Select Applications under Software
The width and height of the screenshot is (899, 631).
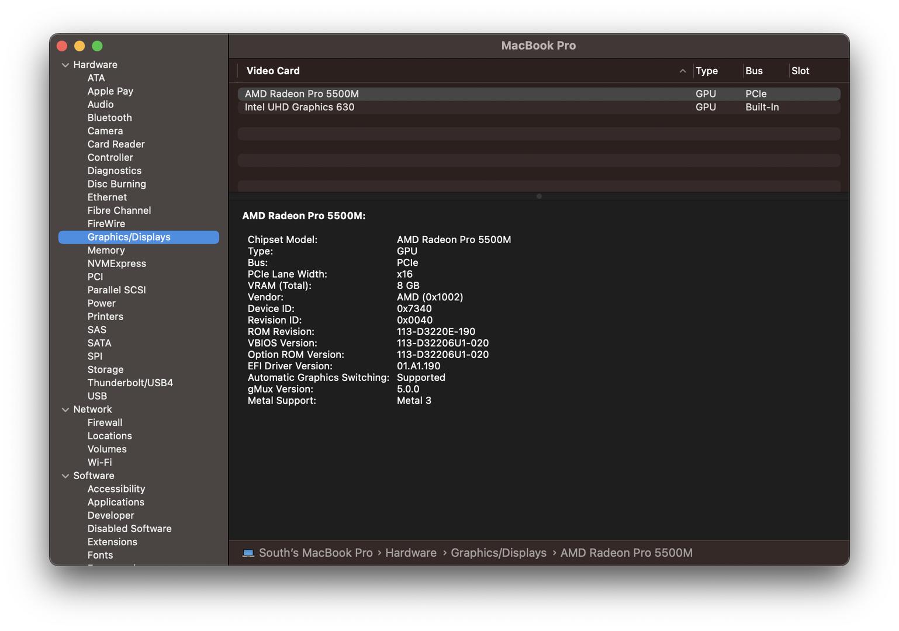click(x=116, y=502)
